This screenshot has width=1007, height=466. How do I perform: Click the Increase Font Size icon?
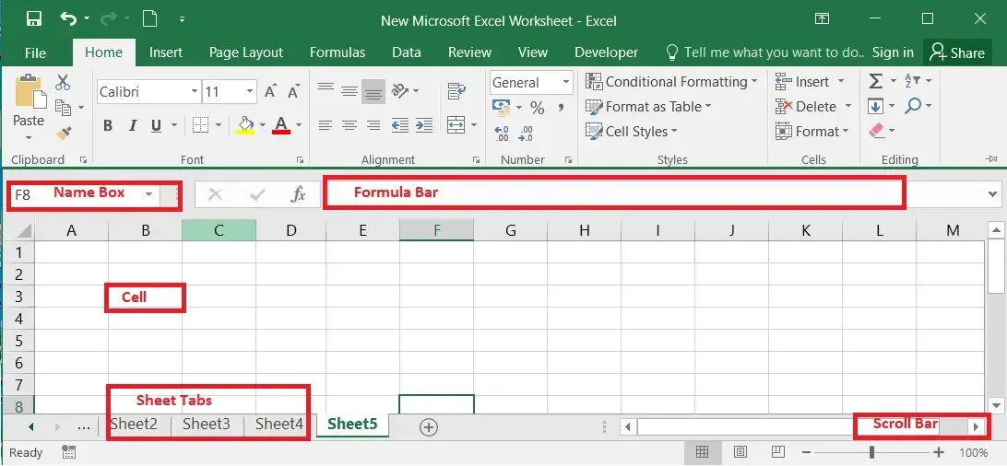click(270, 91)
